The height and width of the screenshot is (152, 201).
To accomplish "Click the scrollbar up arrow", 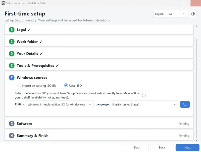I will coord(196,26).
